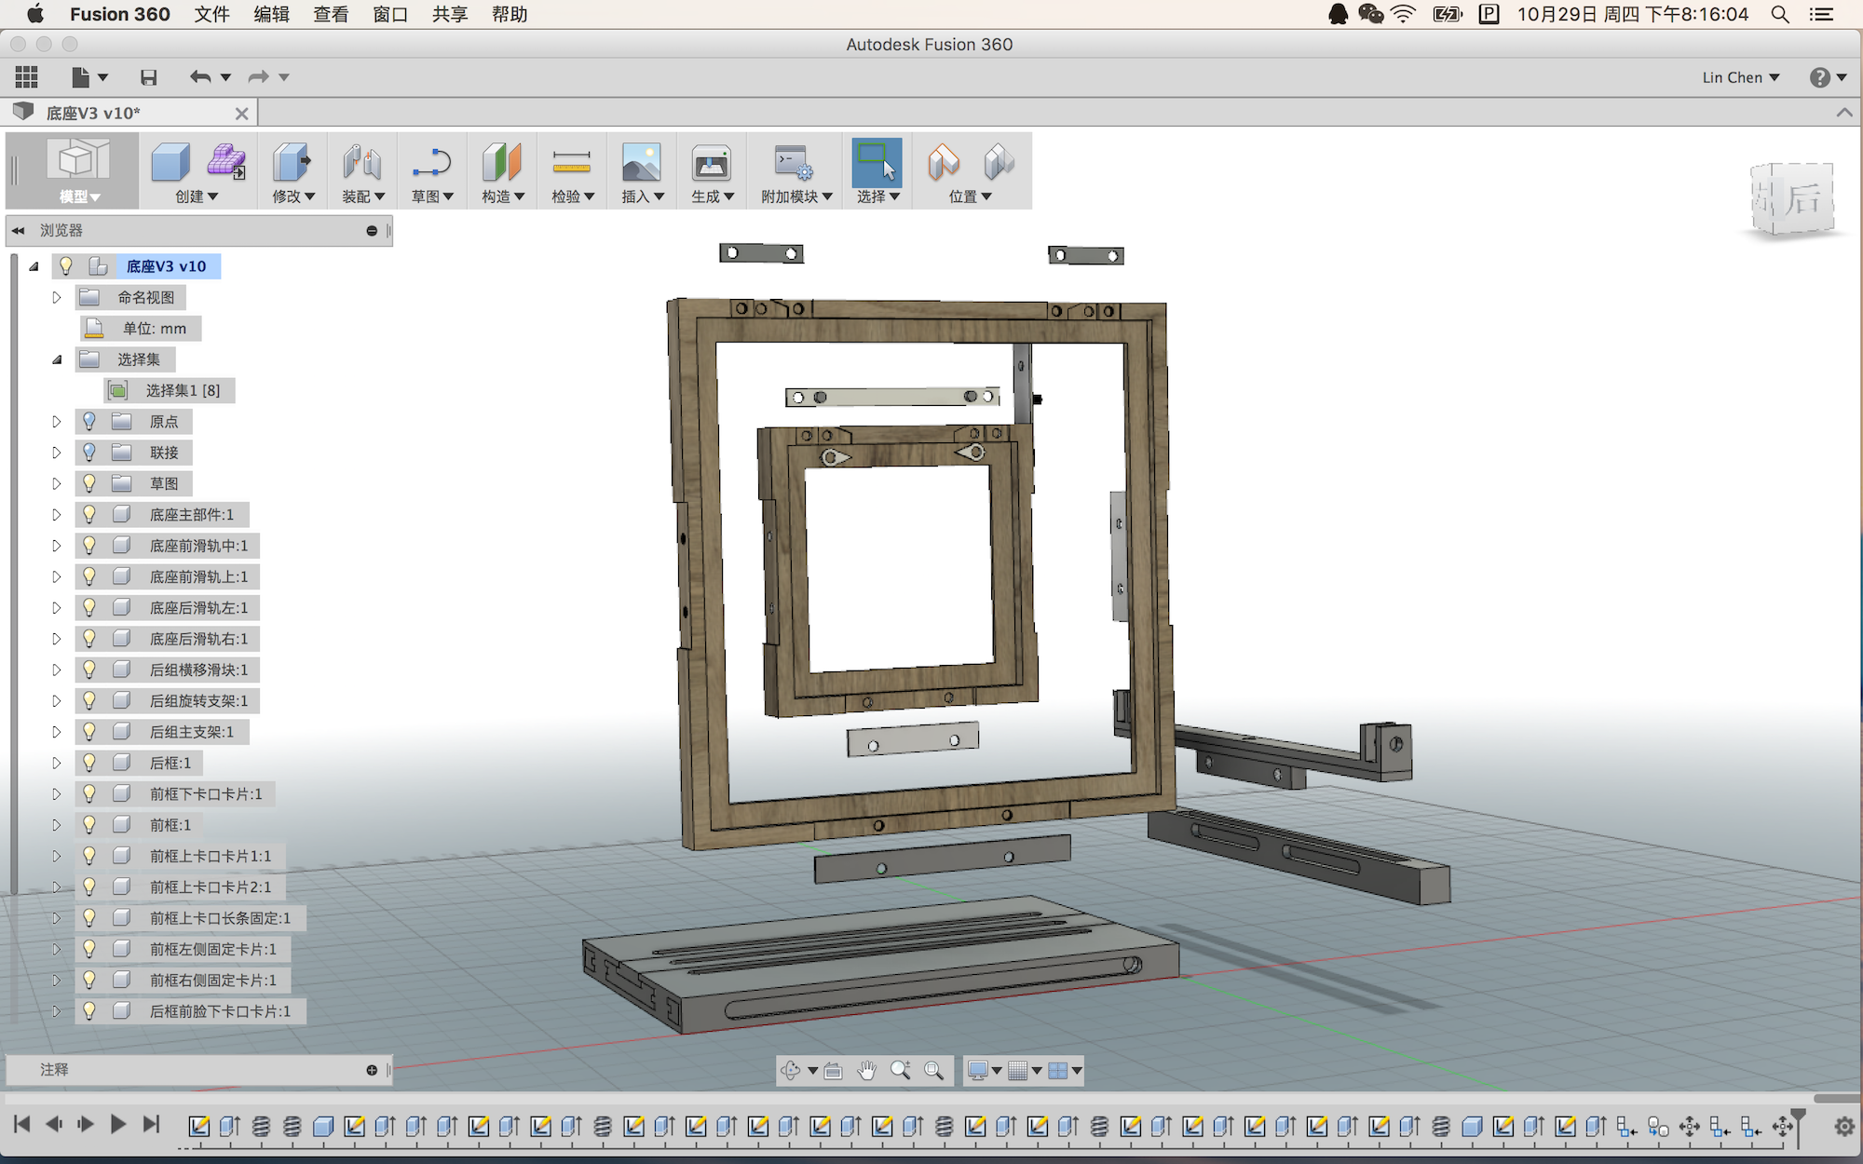Open the 文件 menu
The height and width of the screenshot is (1164, 1863).
(x=211, y=14)
